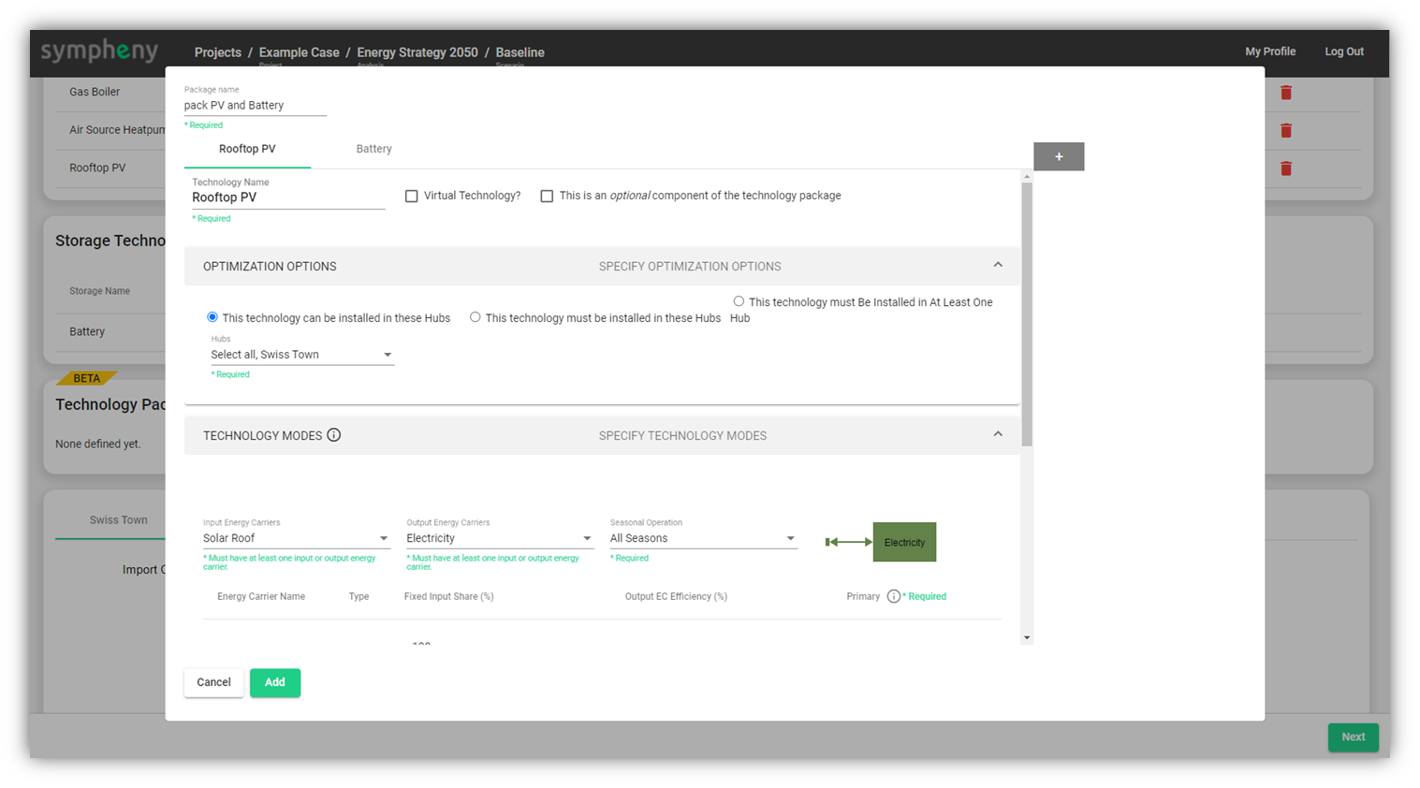Click the plus icon to add technology tab

click(1059, 156)
